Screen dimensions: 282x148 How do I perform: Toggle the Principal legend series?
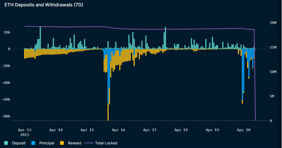pyautogui.click(x=43, y=143)
